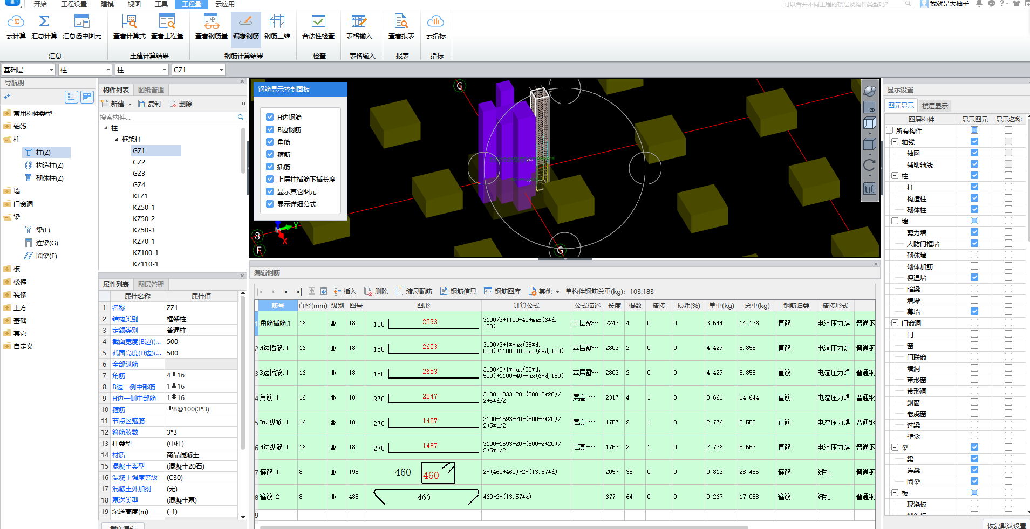
Task: Open 钢筋信息 panel
Action: 459,291
